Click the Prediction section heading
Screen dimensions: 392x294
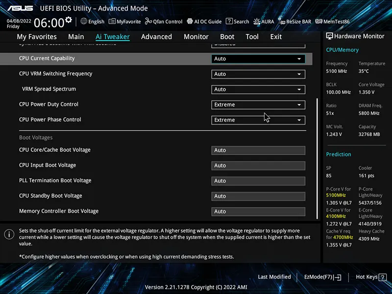point(339,154)
